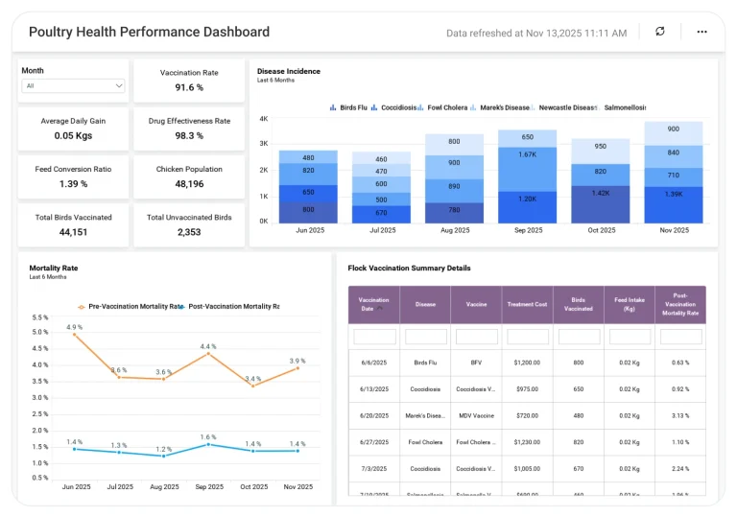The image size is (737, 516).
Task: Select the Oct 2025 bar segment 1.42K
Action: [600, 204]
